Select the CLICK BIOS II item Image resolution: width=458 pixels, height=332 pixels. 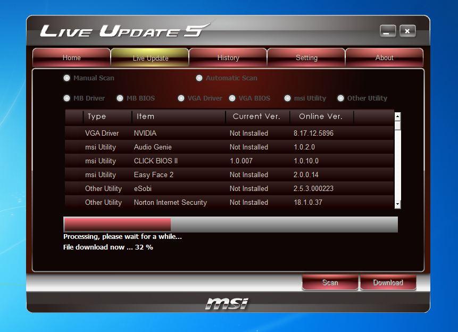click(x=229, y=161)
